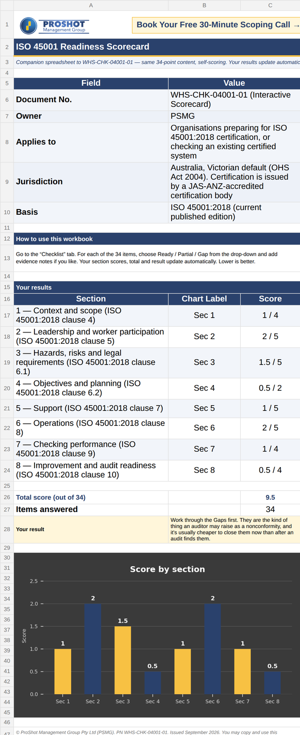Select the 9.5 total score value
The width and height of the screenshot is (300, 735).
coord(270,498)
